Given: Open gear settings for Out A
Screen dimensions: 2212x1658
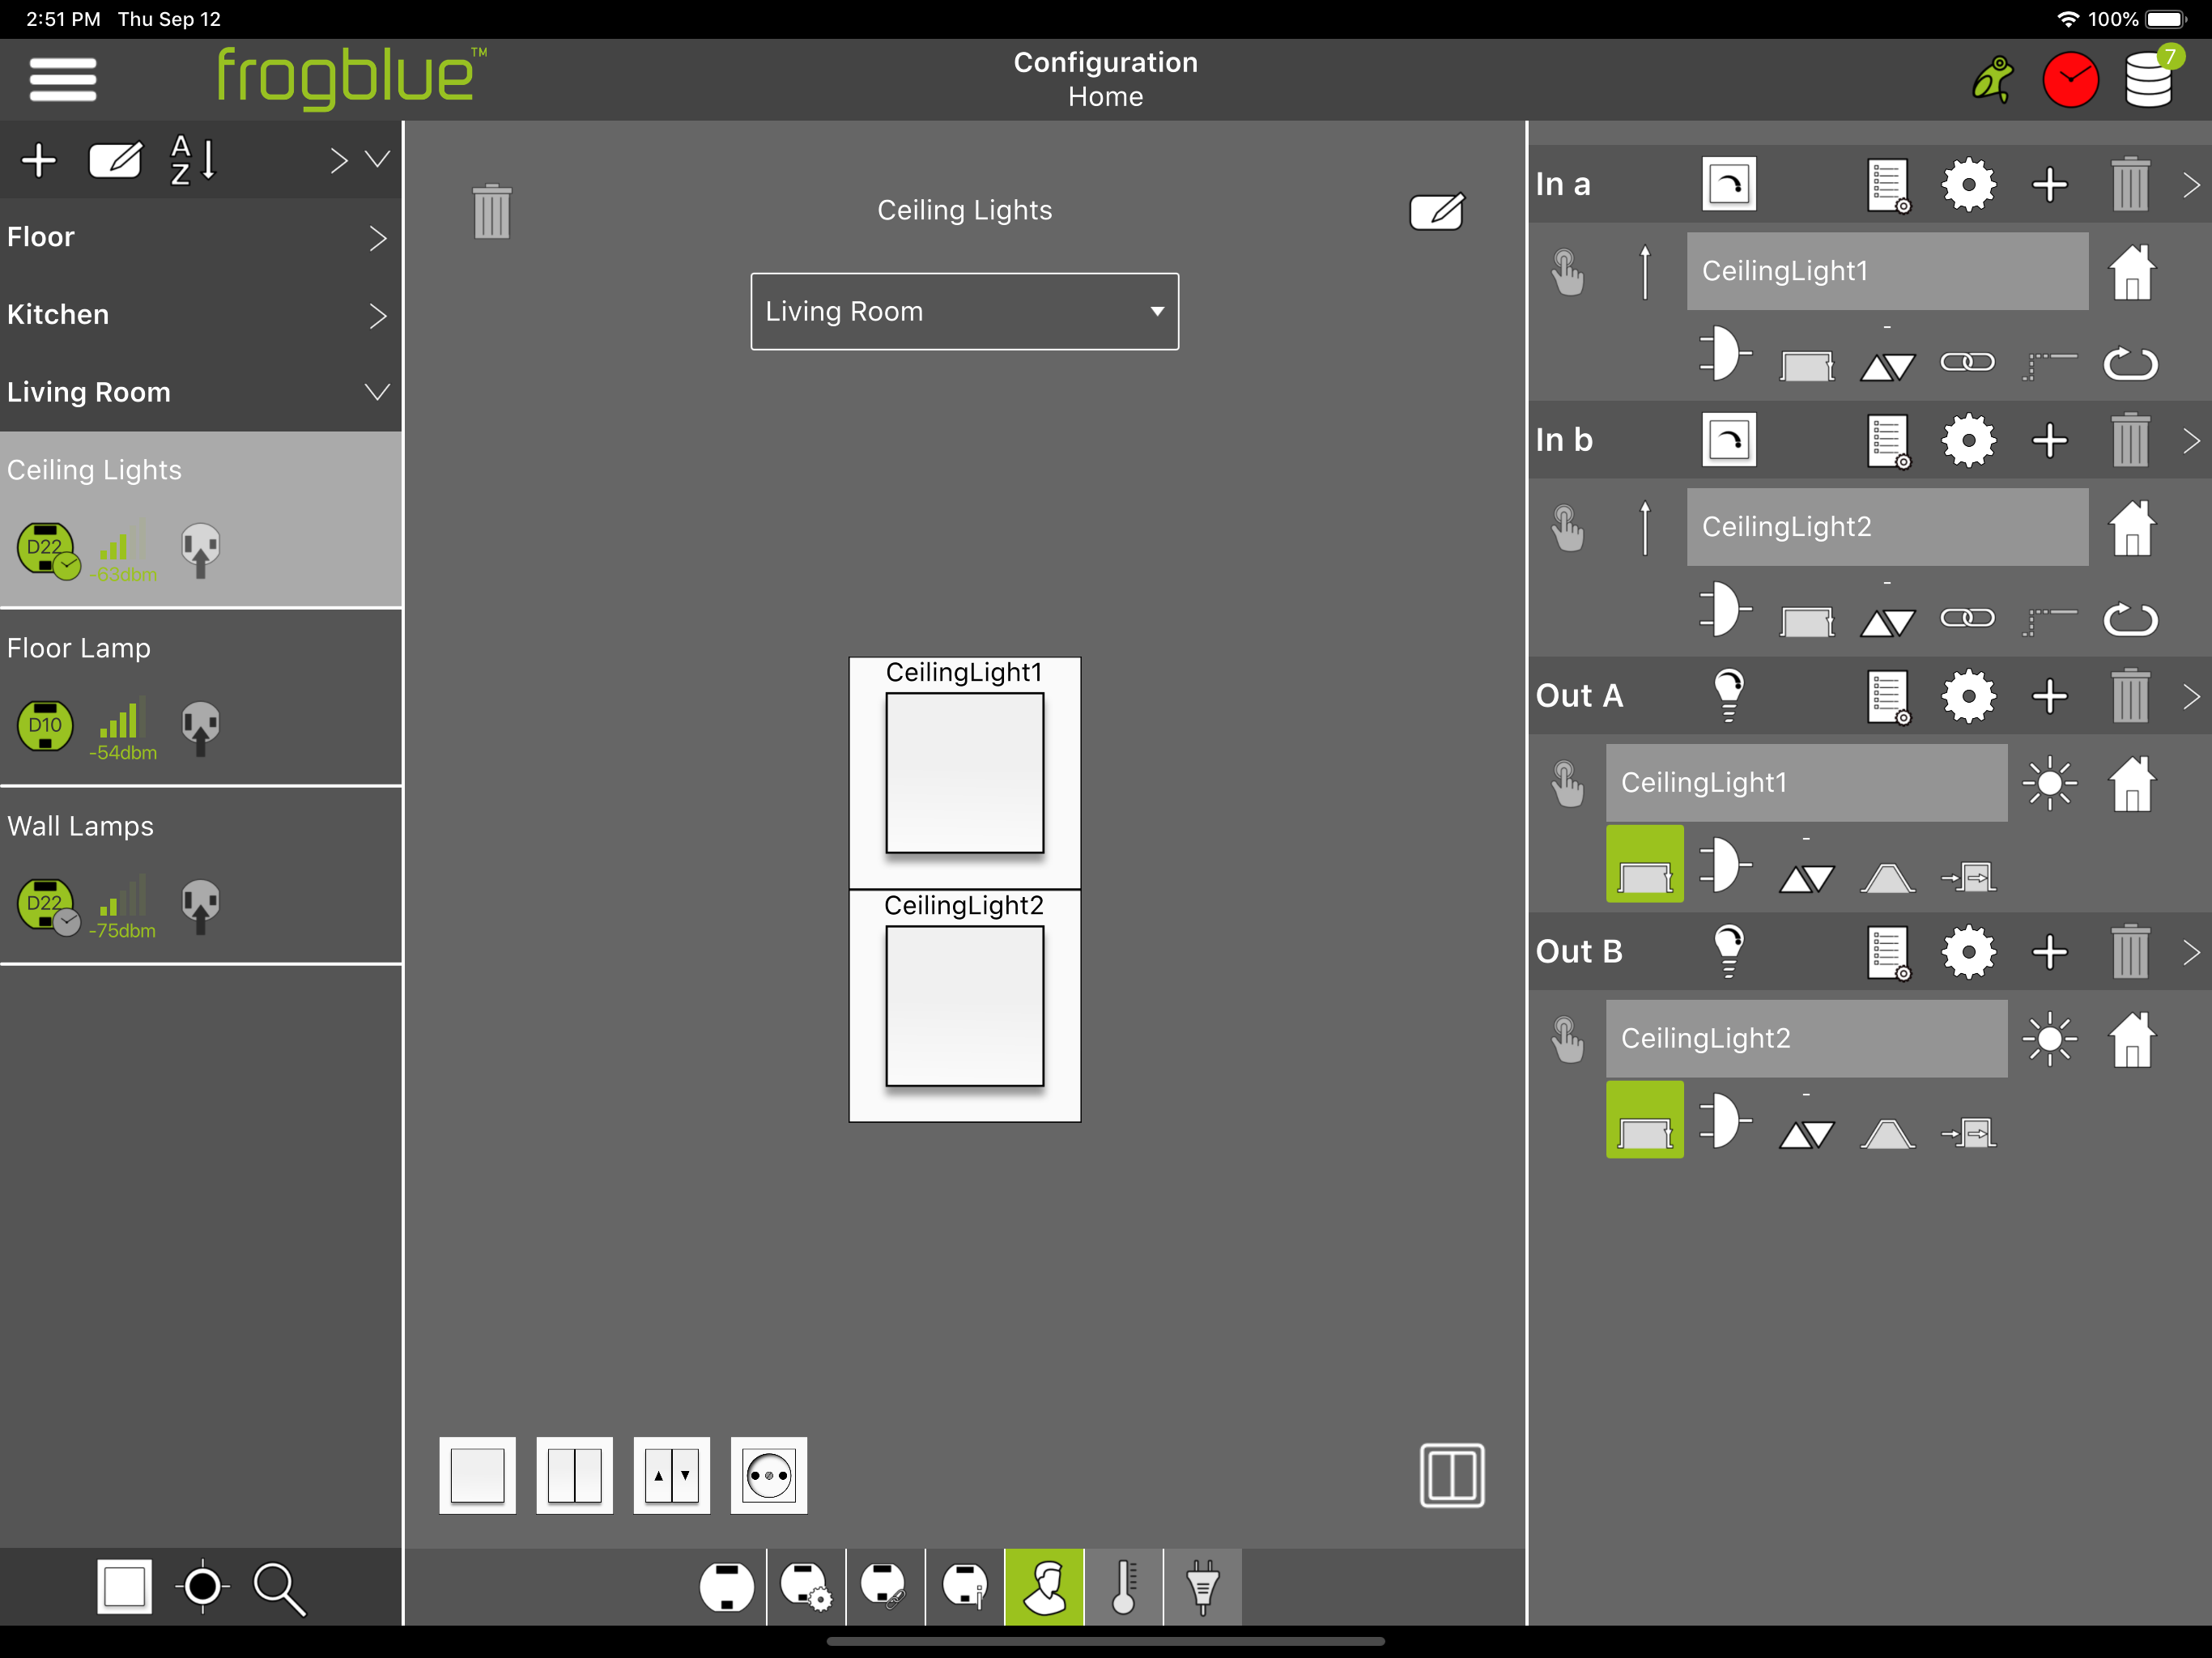Looking at the screenshot, I should click(1968, 696).
